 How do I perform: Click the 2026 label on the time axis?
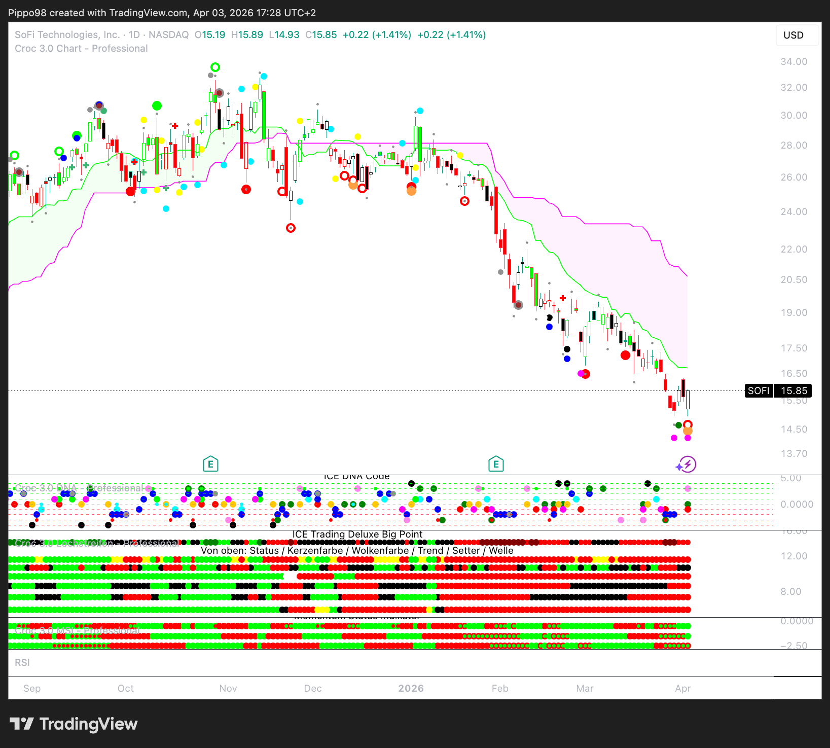[x=411, y=688]
